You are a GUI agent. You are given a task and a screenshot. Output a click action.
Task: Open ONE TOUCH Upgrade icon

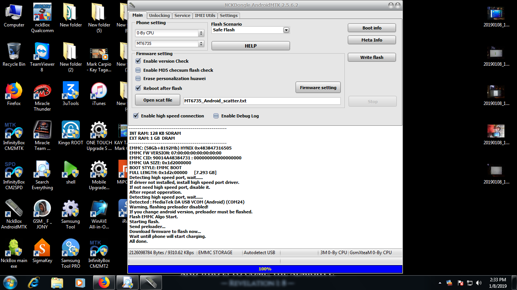[x=99, y=136]
